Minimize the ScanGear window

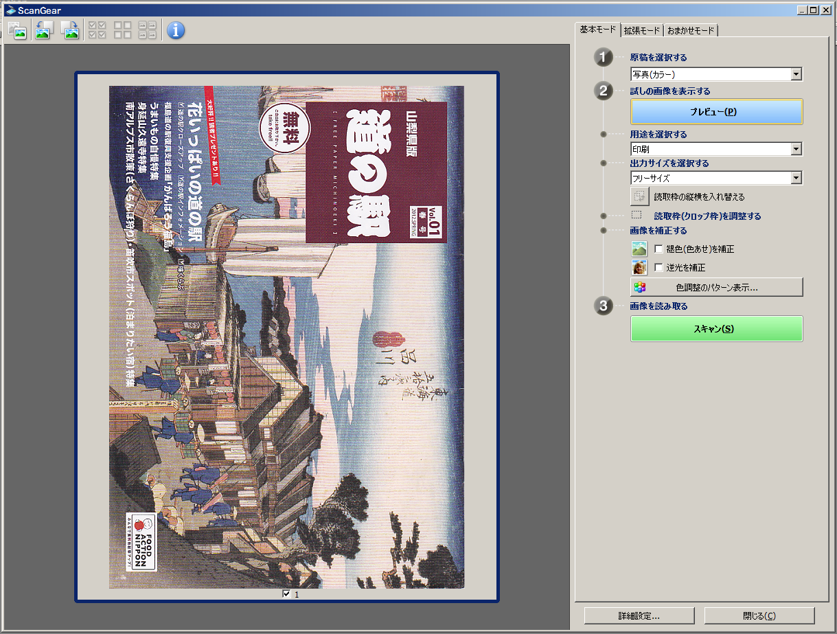802,10
